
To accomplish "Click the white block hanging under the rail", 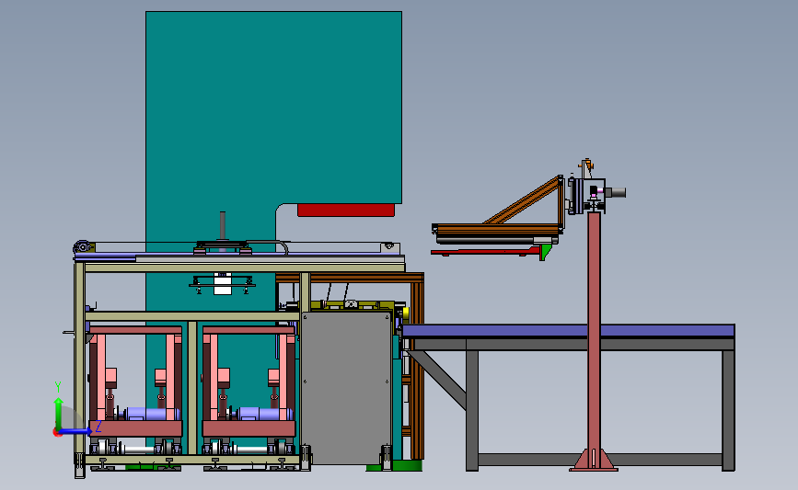I will click(223, 284).
